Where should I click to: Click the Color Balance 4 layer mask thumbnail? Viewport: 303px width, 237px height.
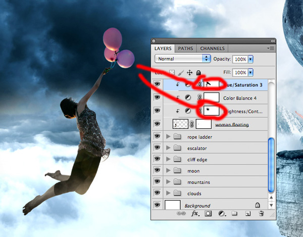point(212,97)
